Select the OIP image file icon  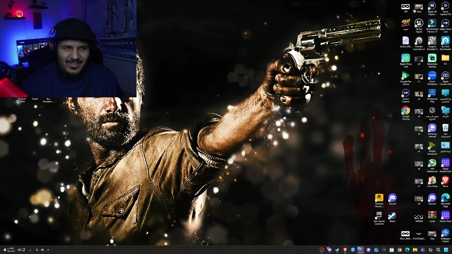click(405, 8)
